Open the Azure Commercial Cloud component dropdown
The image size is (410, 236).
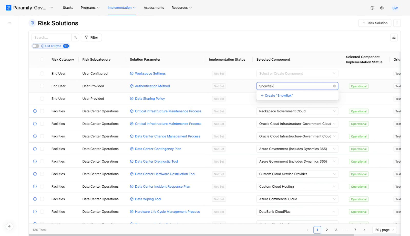(297, 199)
